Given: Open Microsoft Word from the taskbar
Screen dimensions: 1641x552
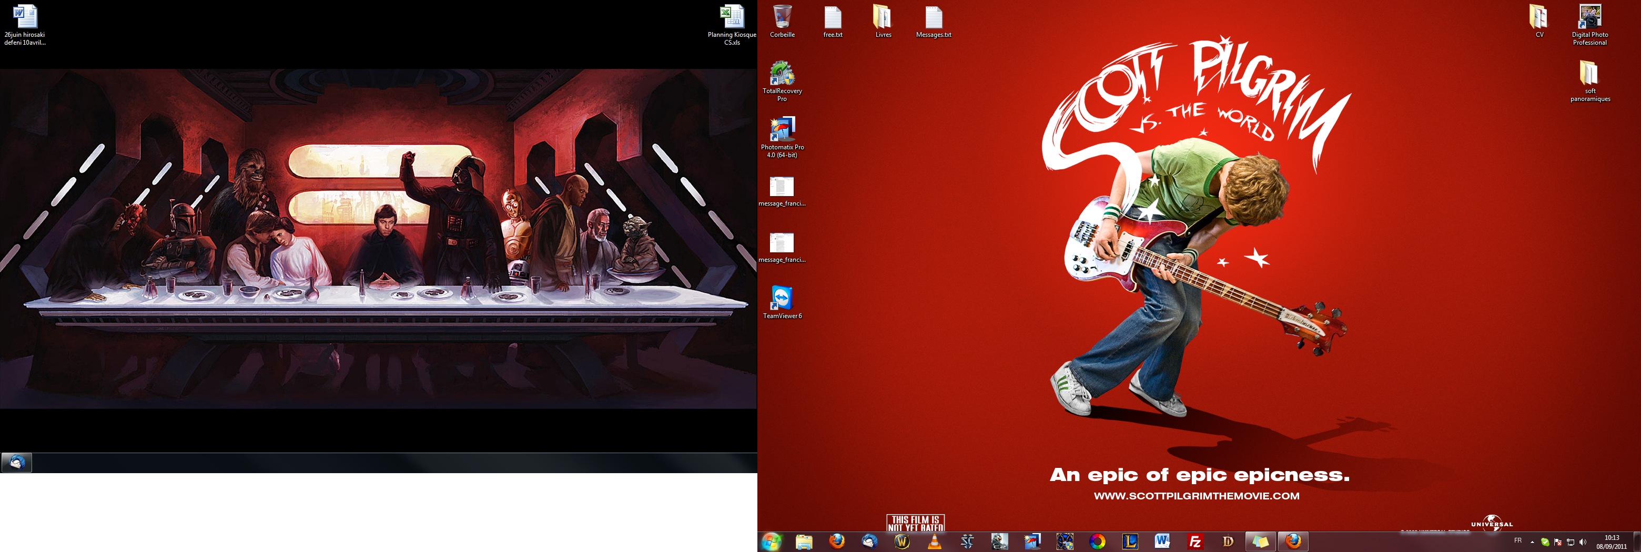Looking at the screenshot, I should 1162,542.
